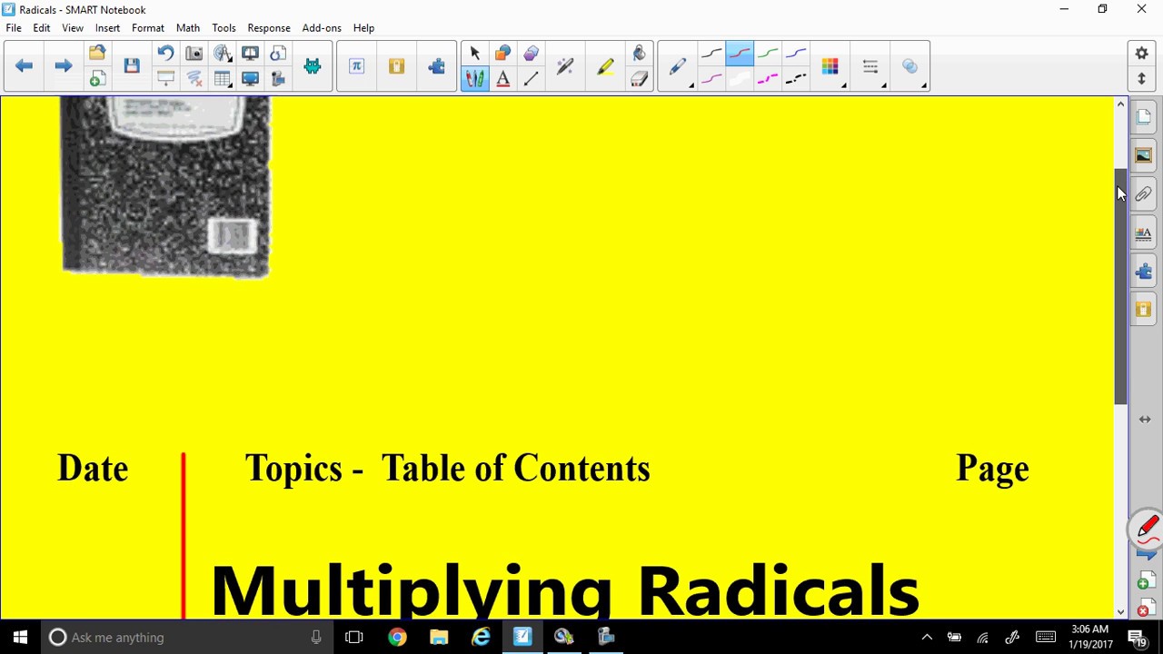Image resolution: width=1163 pixels, height=654 pixels.
Task: Open the Tools menu
Action: (x=224, y=28)
